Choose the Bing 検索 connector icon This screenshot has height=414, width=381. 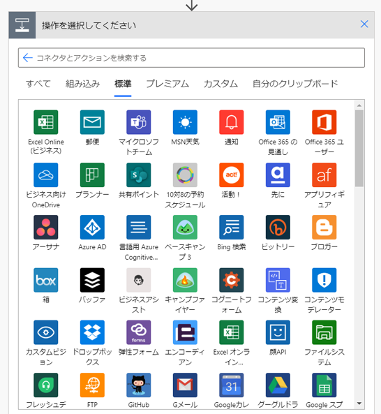point(232,228)
